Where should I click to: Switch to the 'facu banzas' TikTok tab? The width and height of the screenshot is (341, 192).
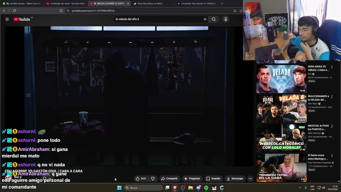coord(197,3)
